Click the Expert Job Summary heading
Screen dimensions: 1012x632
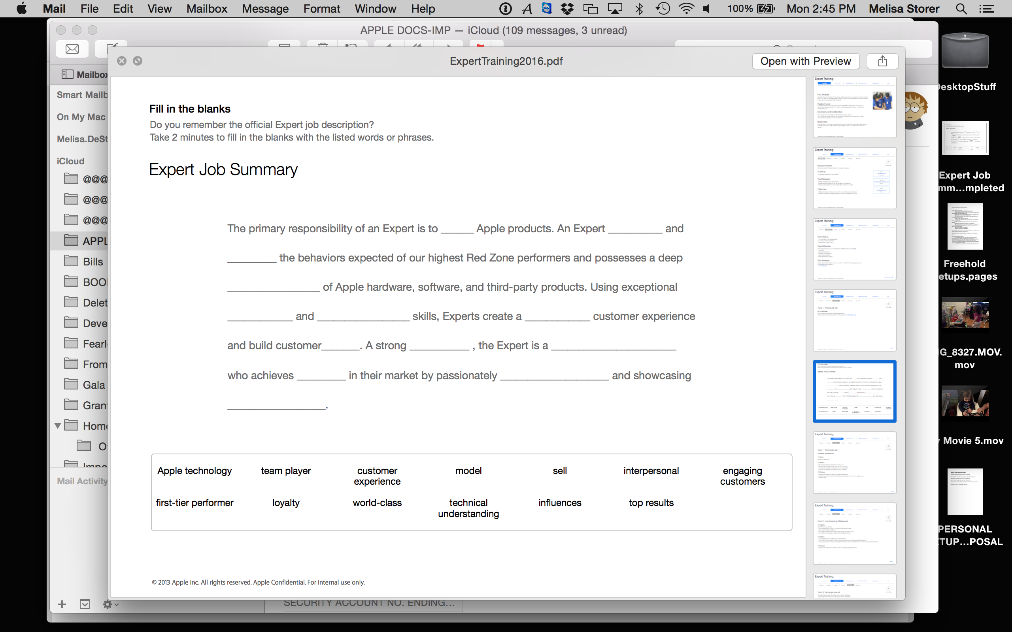coord(223,170)
